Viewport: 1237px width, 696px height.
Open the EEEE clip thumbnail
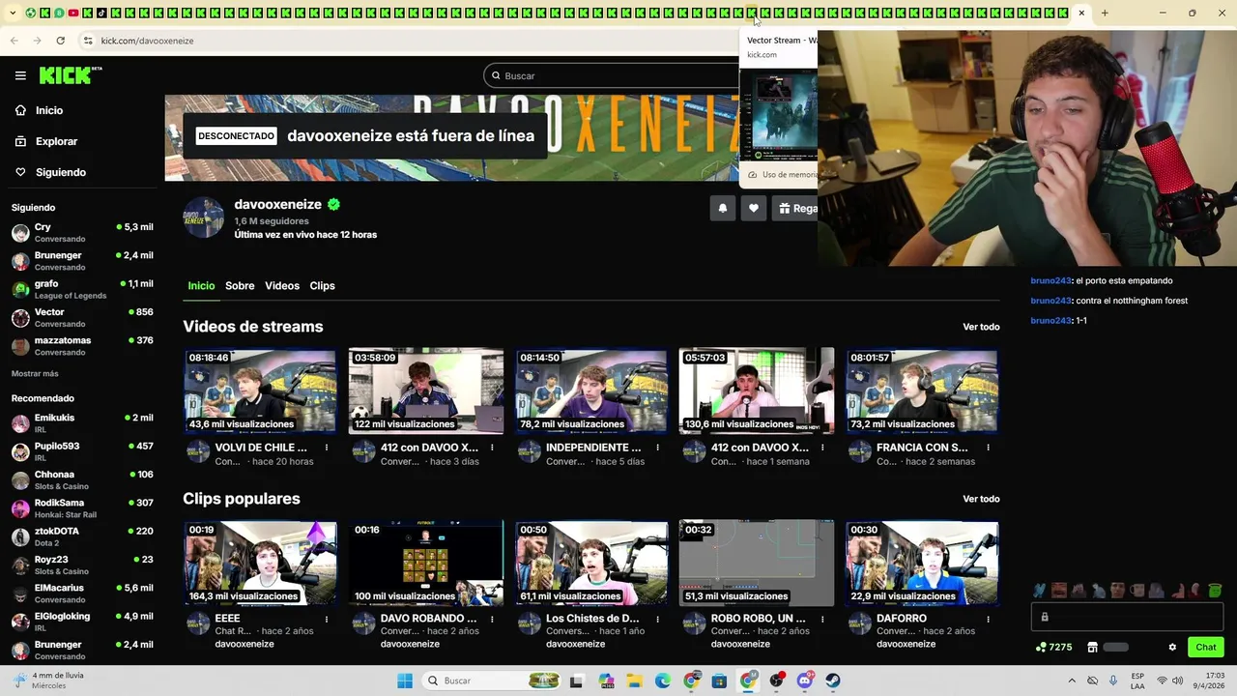tap(260, 563)
